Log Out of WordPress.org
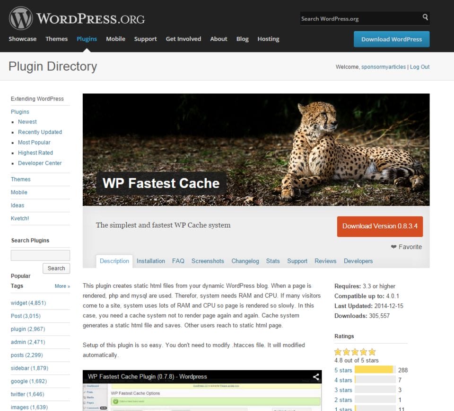The image size is (454, 411). (419, 67)
